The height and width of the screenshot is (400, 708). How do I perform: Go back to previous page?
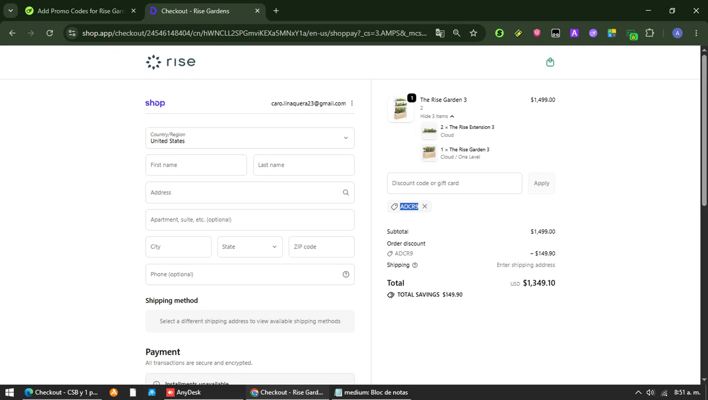tap(12, 33)
